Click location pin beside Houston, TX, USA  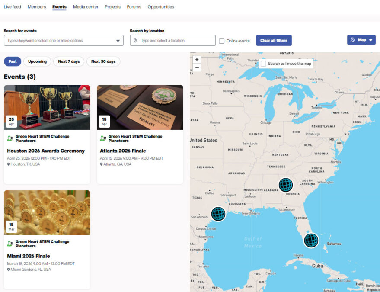point(8,164)
